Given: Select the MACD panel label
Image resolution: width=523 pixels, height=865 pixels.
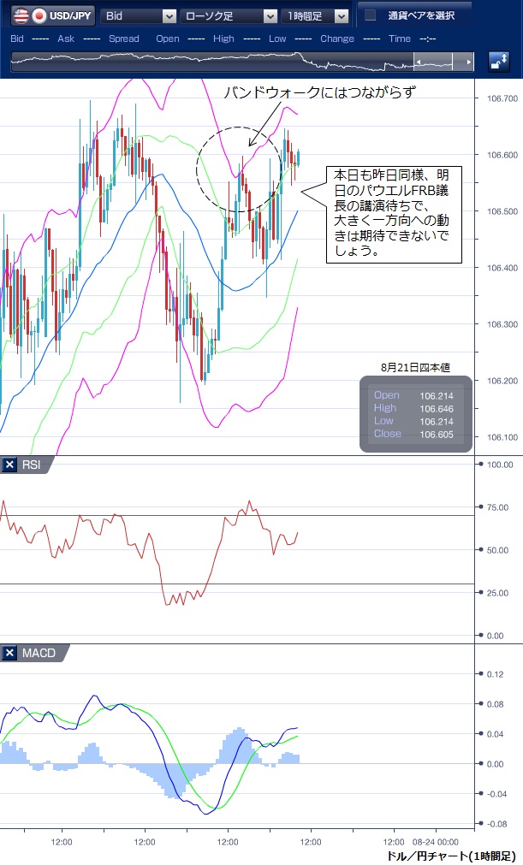Looking at the screenshot, I should pos(39,654).
